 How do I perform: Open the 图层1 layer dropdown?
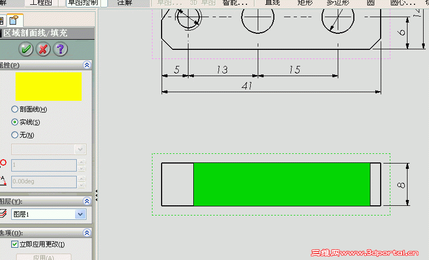pyautogui.click(x=81, y=214)
